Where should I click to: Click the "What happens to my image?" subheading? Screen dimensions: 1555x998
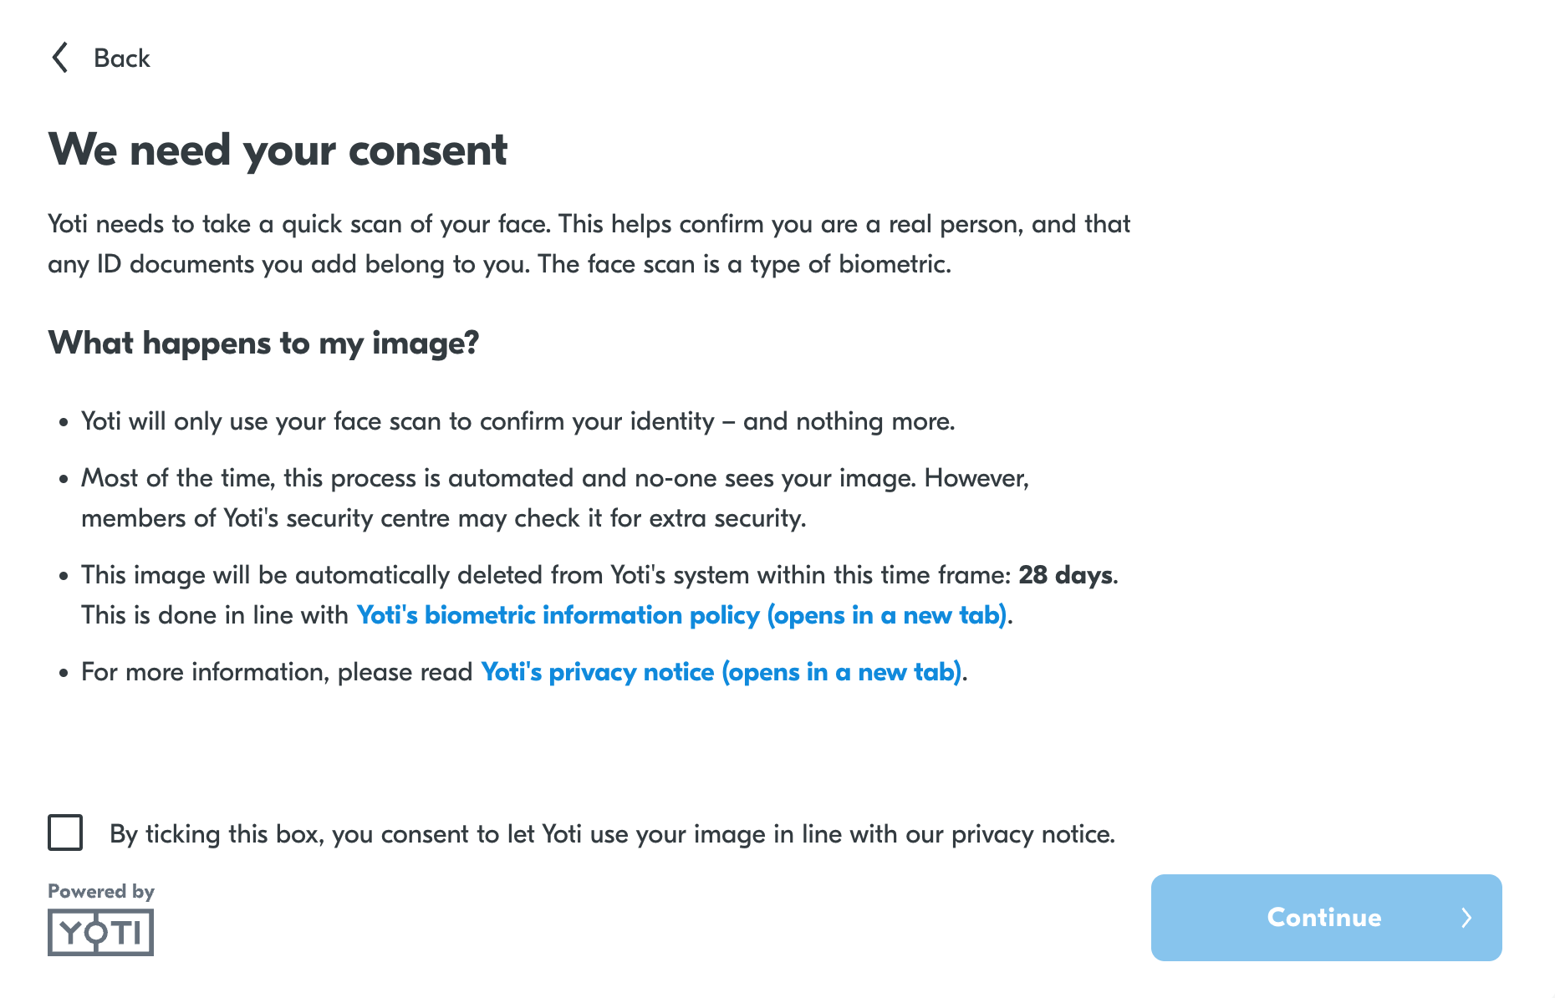coord(263,343)
